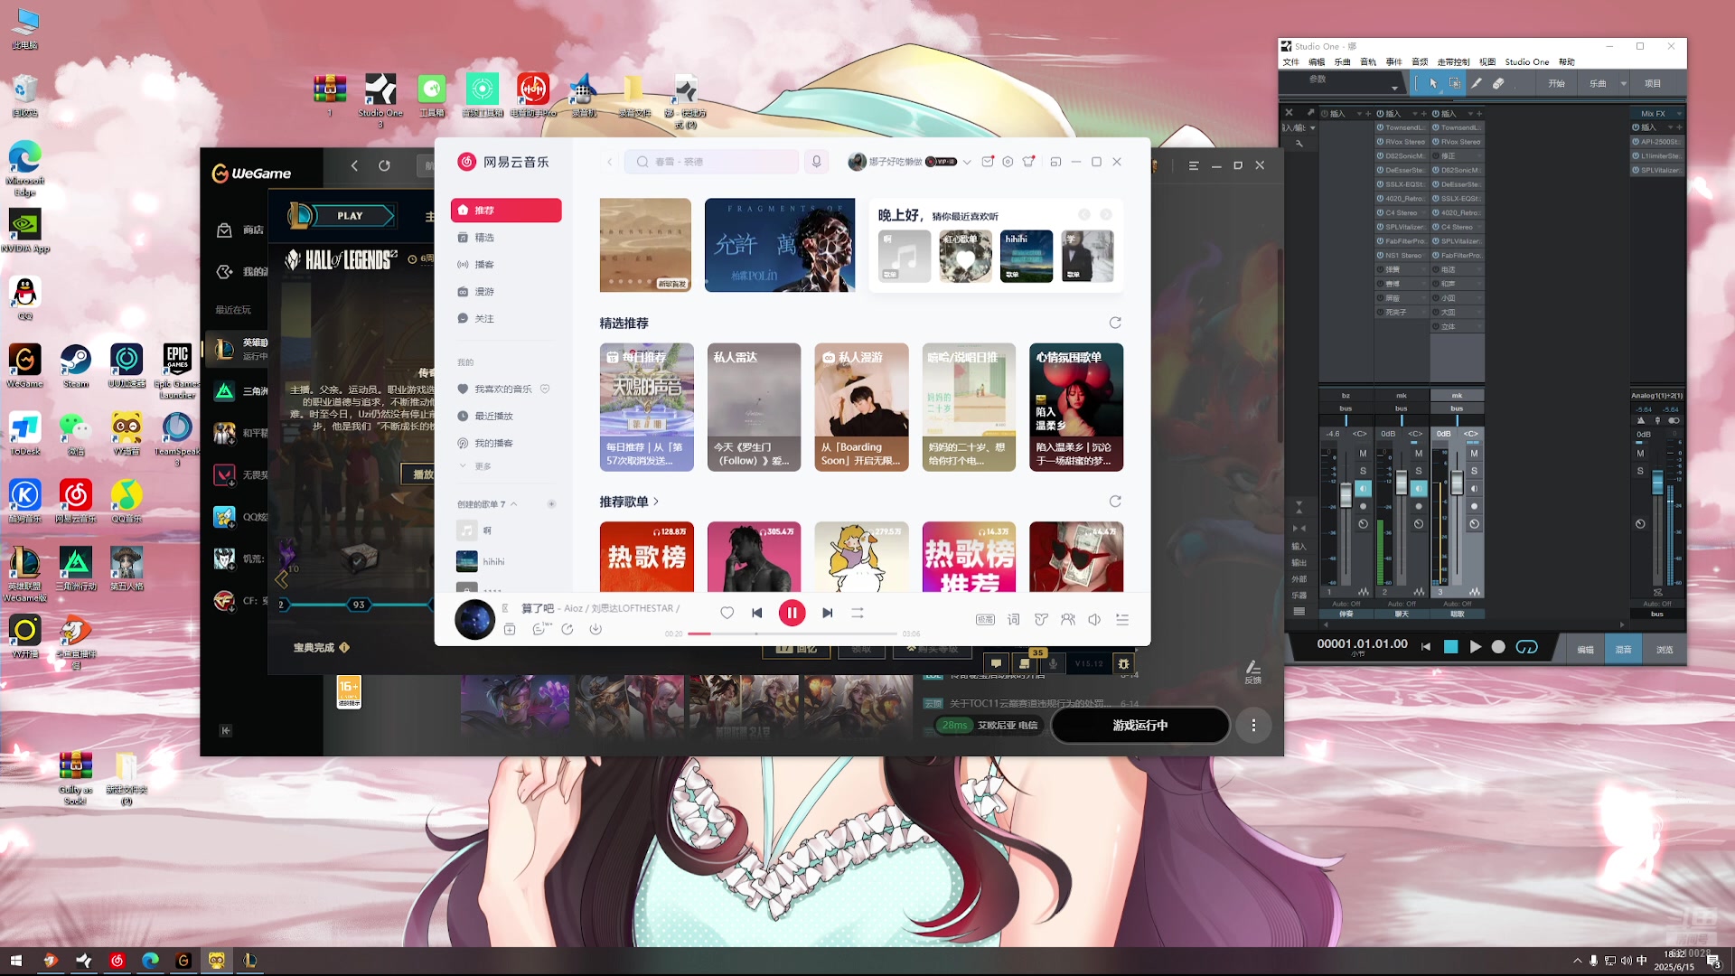Viewport: 1735px width, 976px height.
Task: Activate voice recognition microphone beside search
Action: pyautogui.click(x=816, y=162)
